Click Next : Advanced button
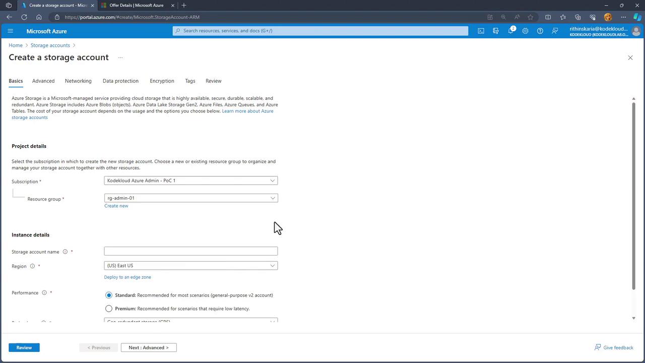This screenshot has width=645, height=363. [149, 347]
